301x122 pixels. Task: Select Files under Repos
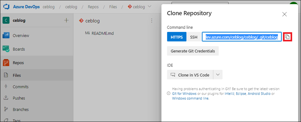[36, 76]
